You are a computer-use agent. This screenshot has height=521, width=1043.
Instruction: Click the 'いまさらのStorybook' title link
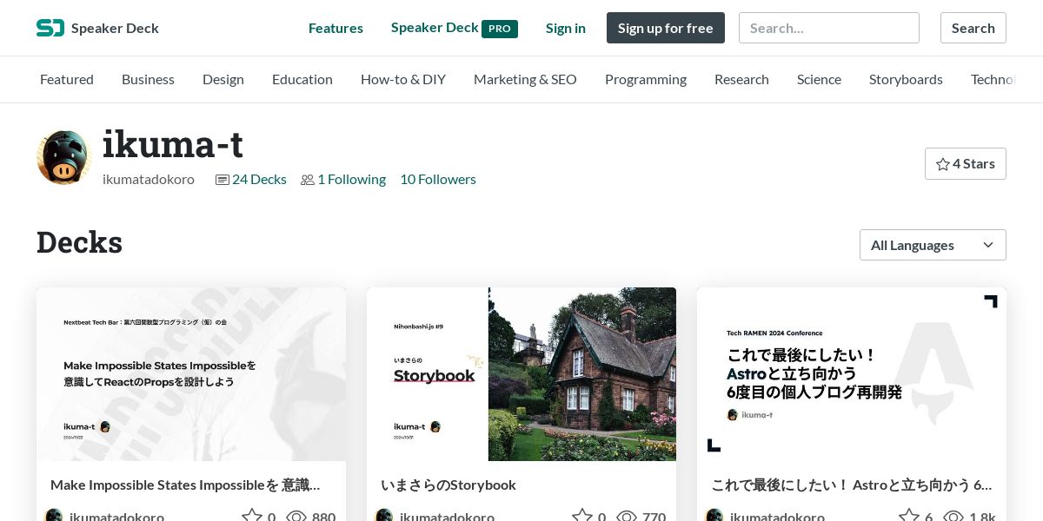[x=448, y=485]
